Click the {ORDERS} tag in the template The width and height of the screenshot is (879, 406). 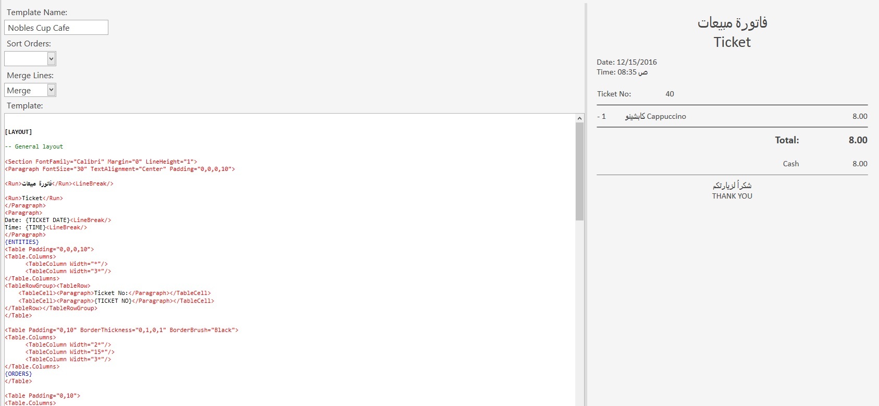19,374
